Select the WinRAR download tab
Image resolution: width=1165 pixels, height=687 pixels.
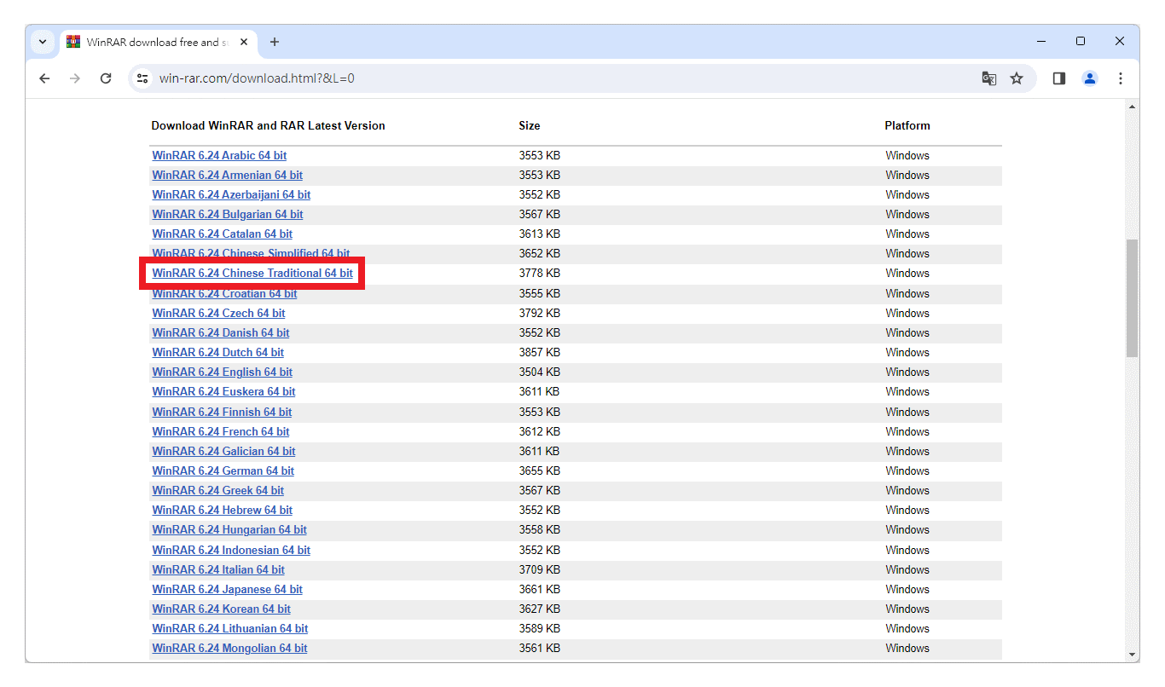pos(158,42)
